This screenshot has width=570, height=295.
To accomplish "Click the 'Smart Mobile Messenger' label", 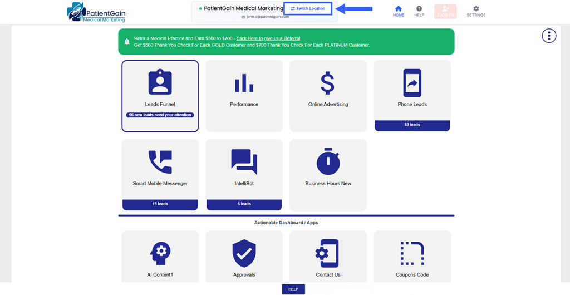I will pos(160,184).
